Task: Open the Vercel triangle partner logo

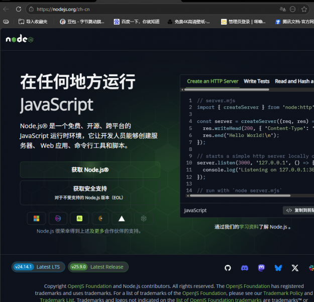Action: click(x=122, y=218)
